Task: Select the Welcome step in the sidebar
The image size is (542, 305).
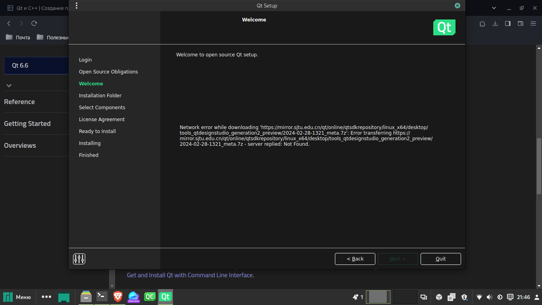Action: click(x=91, y=84)
